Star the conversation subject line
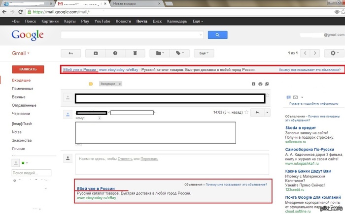This screenshot has width=345, height=214. pos(267,95)
